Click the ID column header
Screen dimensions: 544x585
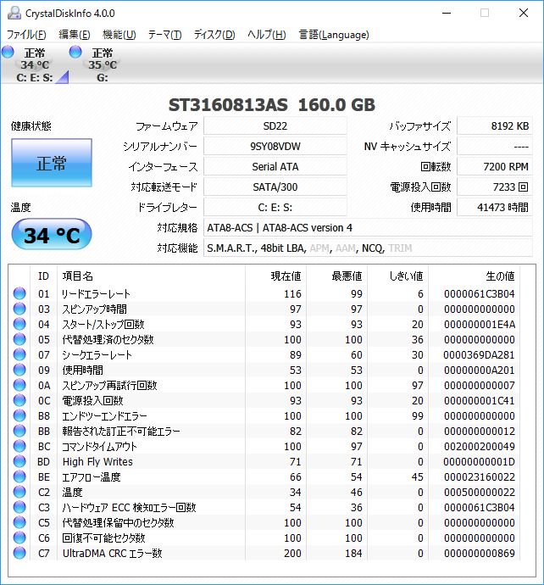pyautogui.click(x=43, y=276)
